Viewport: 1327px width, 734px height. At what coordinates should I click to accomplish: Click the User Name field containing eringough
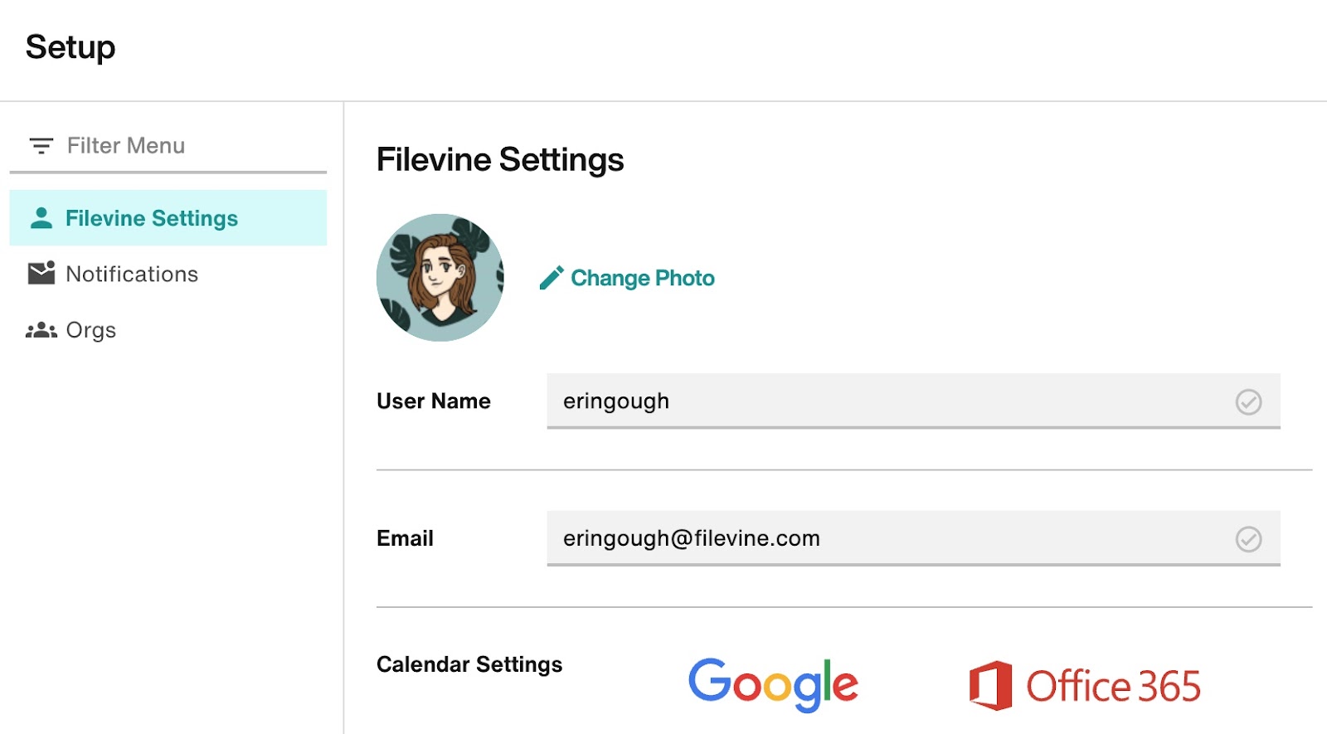(x=913, y=401)
